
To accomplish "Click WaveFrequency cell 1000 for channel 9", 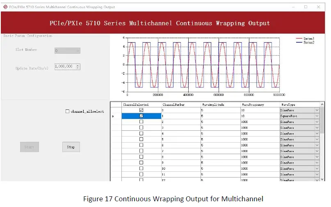I will coord(260,162).
